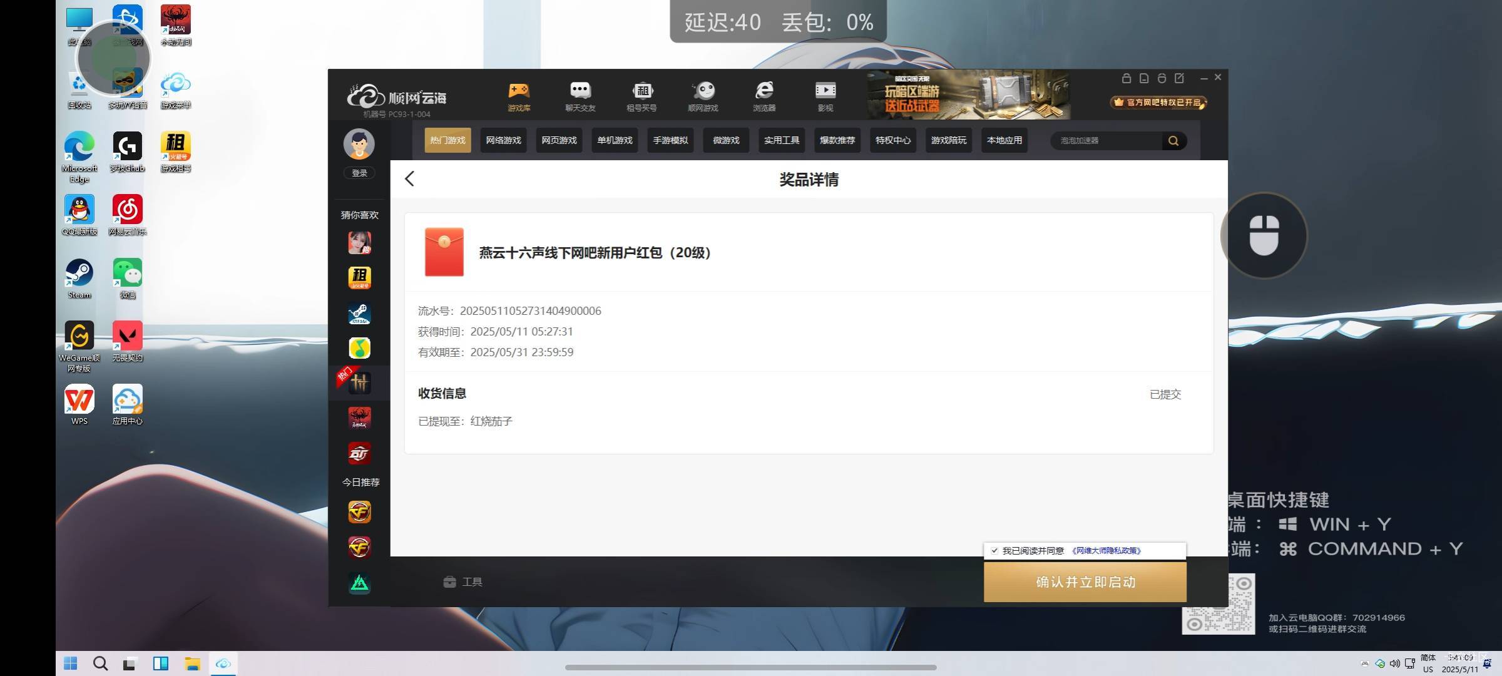The width and height of the screenshot is (1502, 676).
Task: Open the 租号买号 account rental icon
Action: pyautogui.click(x=641, y=96)
